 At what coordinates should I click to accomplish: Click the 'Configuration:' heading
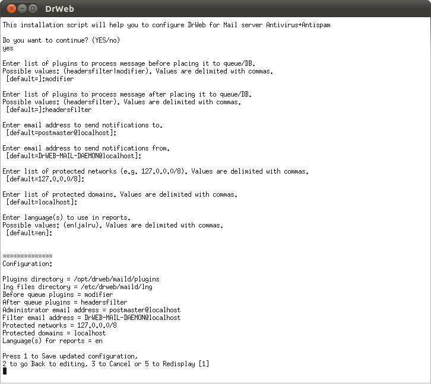coord(27,264)
